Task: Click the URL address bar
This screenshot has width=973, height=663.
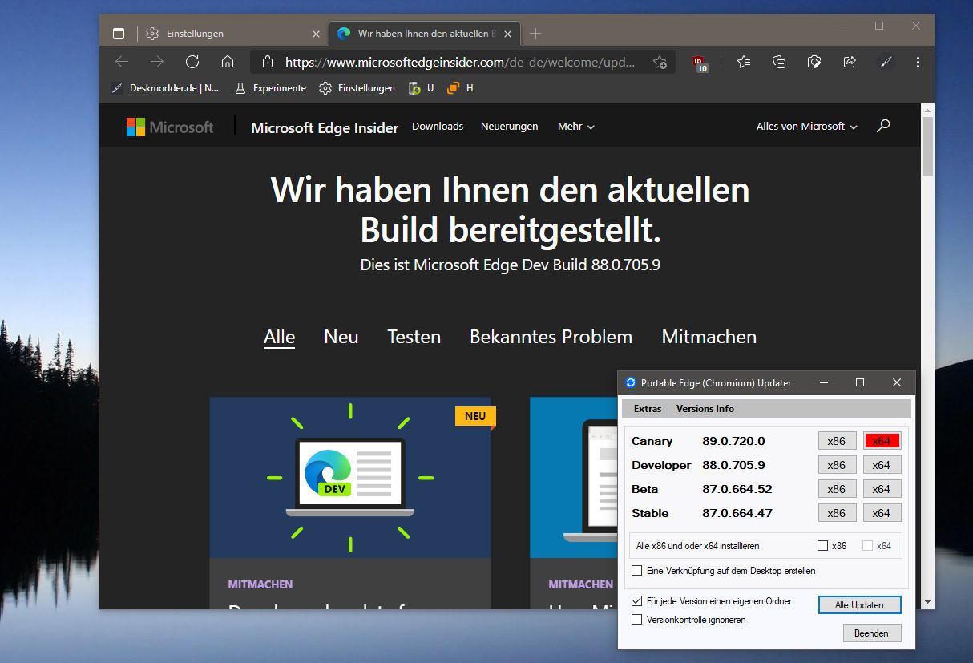Action: tap(459, 62)
